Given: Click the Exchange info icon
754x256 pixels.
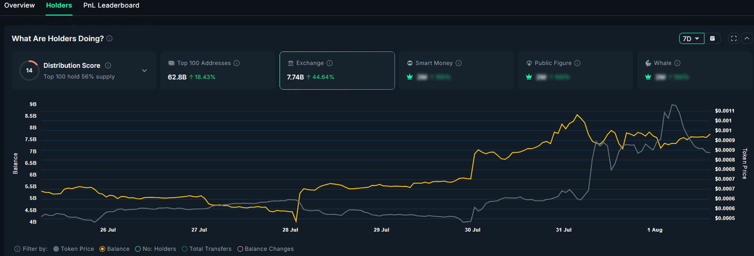Looking at the screenshot, I should (x=329, y=63).
